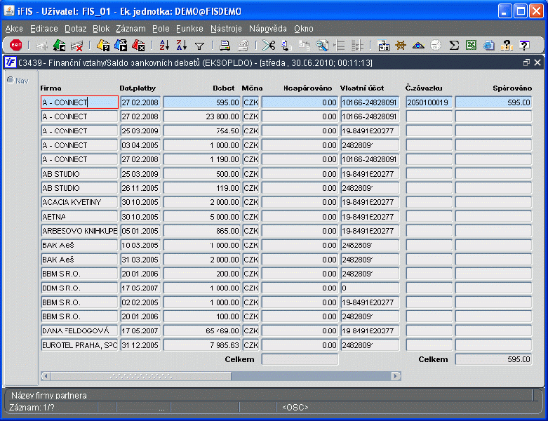Click the date 26 11.2005 cell
Viewport: 548px width, 421px height.
pyautogui.click(x=140, y=188)
